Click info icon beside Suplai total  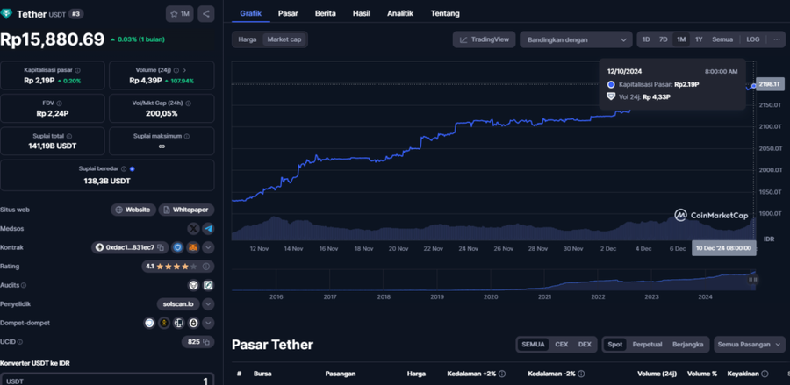pyautogui.click(x=69, y=136)
